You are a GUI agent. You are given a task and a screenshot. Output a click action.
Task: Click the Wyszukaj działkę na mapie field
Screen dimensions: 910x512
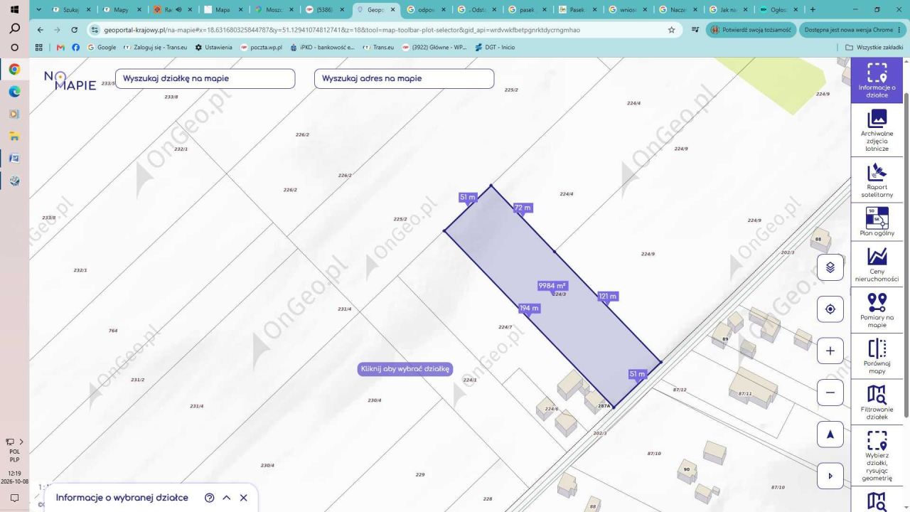coord(205,78)
